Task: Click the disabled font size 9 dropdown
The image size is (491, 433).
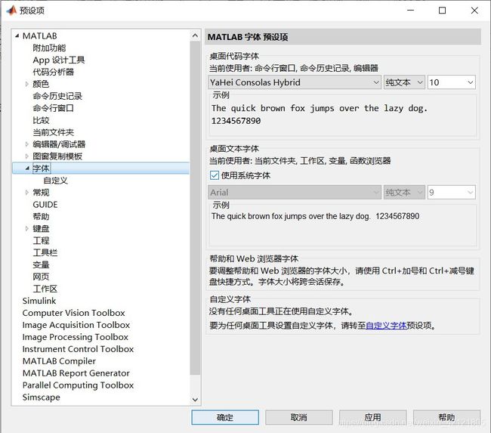Action: [452, 193]
